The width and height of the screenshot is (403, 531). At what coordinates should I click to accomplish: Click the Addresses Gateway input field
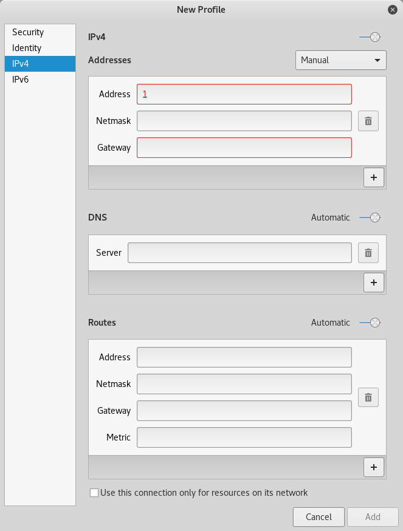pyautogui.click(x=244, y=148)
